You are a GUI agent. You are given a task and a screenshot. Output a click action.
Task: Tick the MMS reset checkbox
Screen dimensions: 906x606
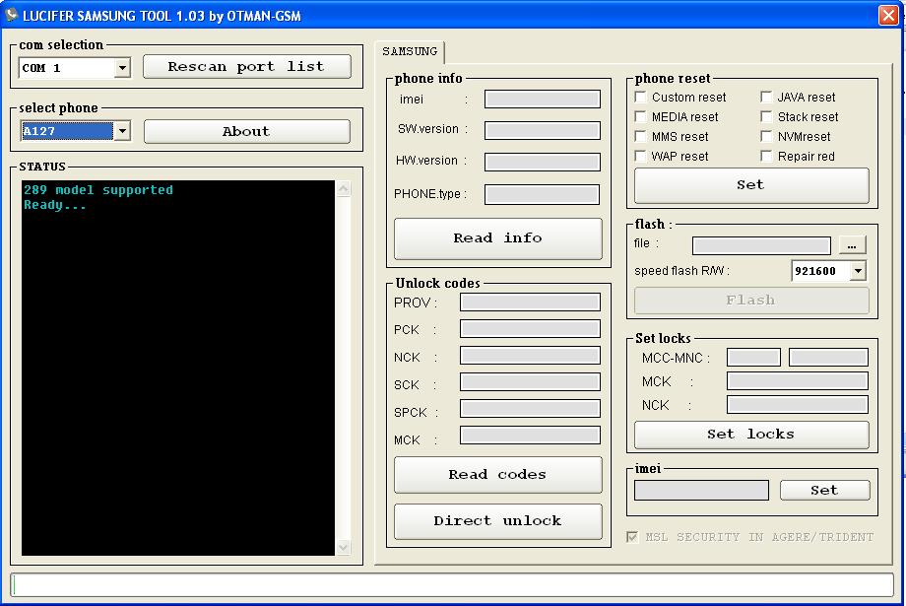pyautogui.click(x=640, y=136)
